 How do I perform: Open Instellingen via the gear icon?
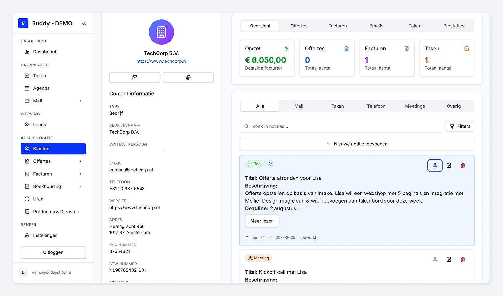27,235
